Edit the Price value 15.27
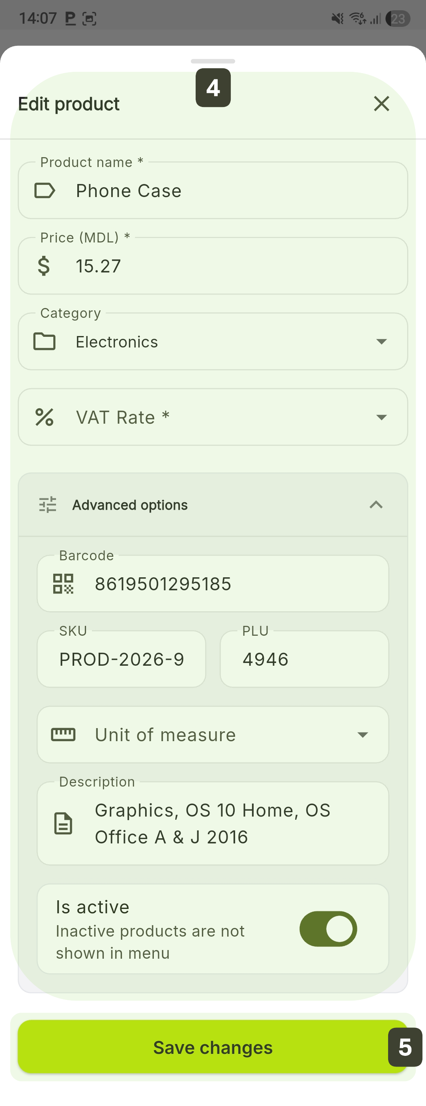The width and height of the screenshot is (426, 1106). tap(232, 266)
